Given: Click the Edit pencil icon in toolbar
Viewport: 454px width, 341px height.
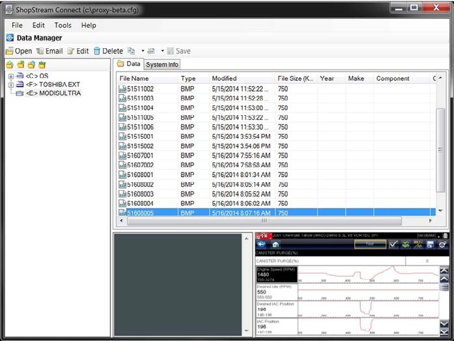Looking at the screenshot, I should tap(71, 51).
